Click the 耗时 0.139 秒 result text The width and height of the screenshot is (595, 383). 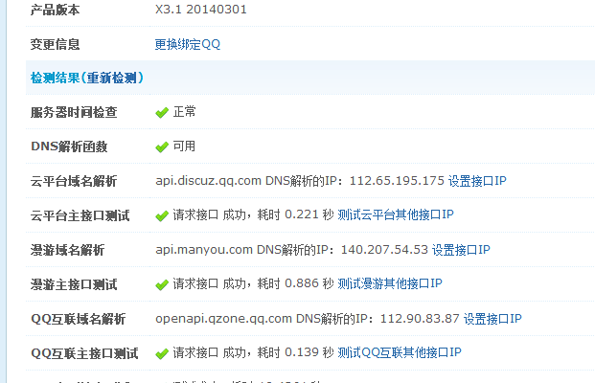point(296,352)
